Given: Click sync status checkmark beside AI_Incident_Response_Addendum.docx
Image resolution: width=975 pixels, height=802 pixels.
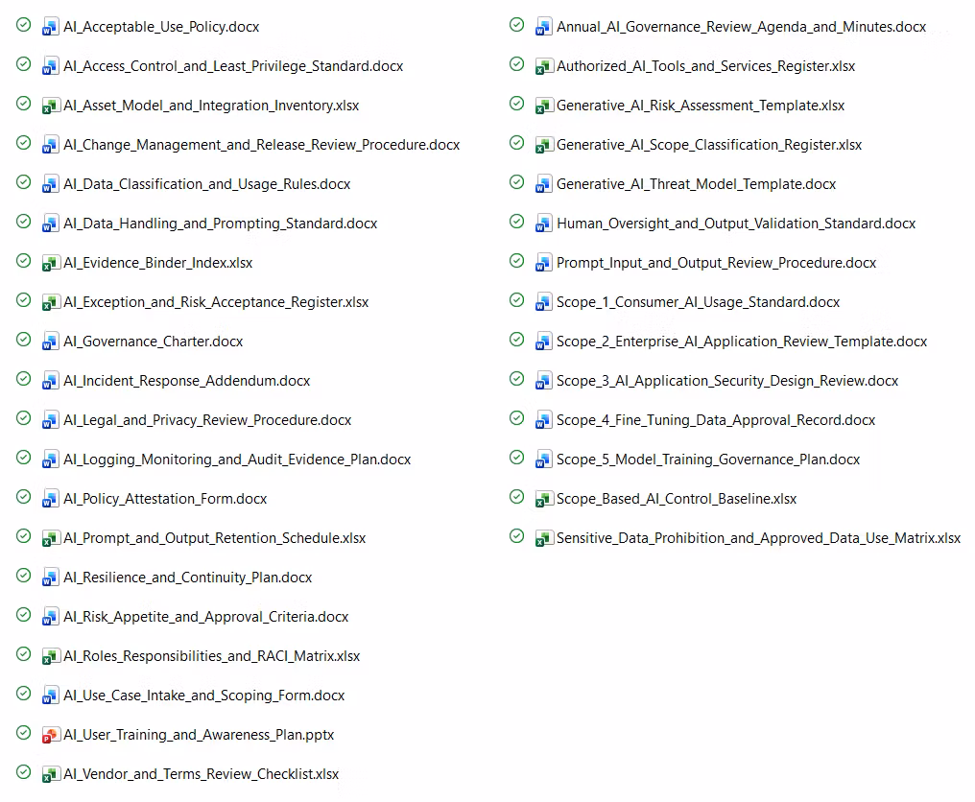Looking at the screenshot, I should [x=24, y=379].
